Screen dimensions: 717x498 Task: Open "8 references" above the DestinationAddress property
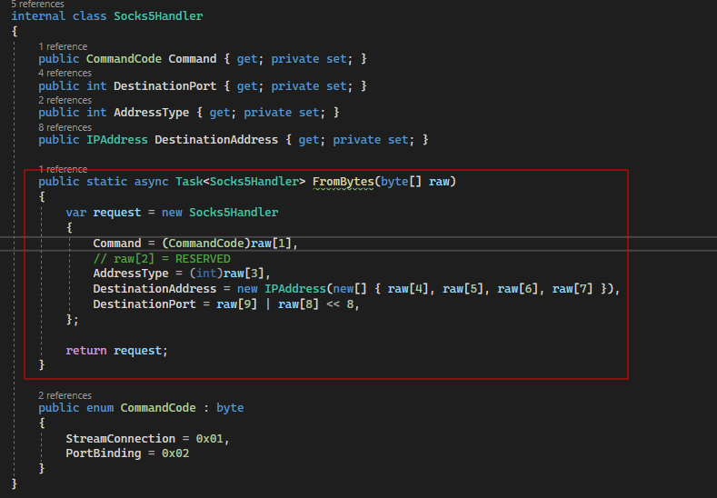65,127
